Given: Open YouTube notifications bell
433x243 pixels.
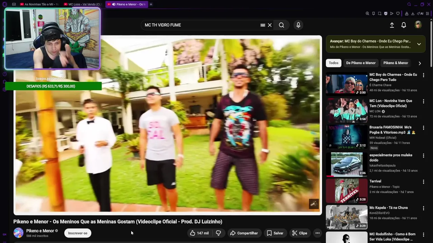Looking at the screenshot, I should (404, 25).
